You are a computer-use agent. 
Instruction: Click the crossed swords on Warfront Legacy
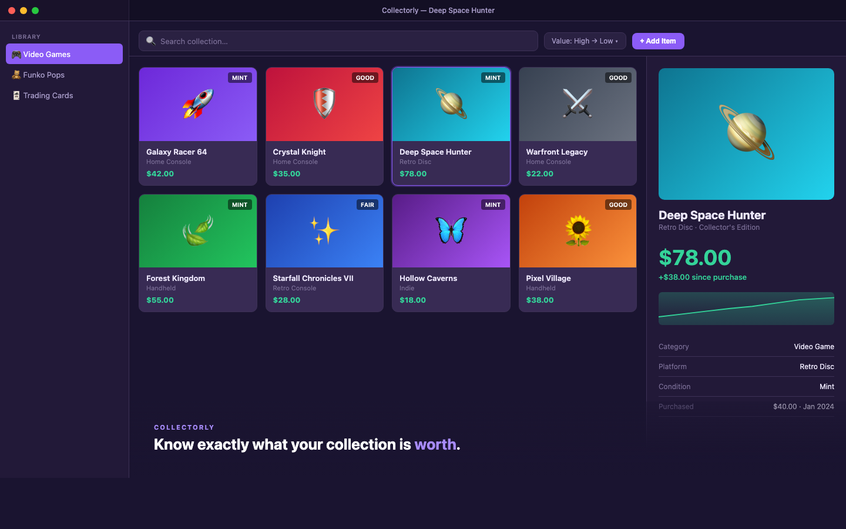click(578, 104)
